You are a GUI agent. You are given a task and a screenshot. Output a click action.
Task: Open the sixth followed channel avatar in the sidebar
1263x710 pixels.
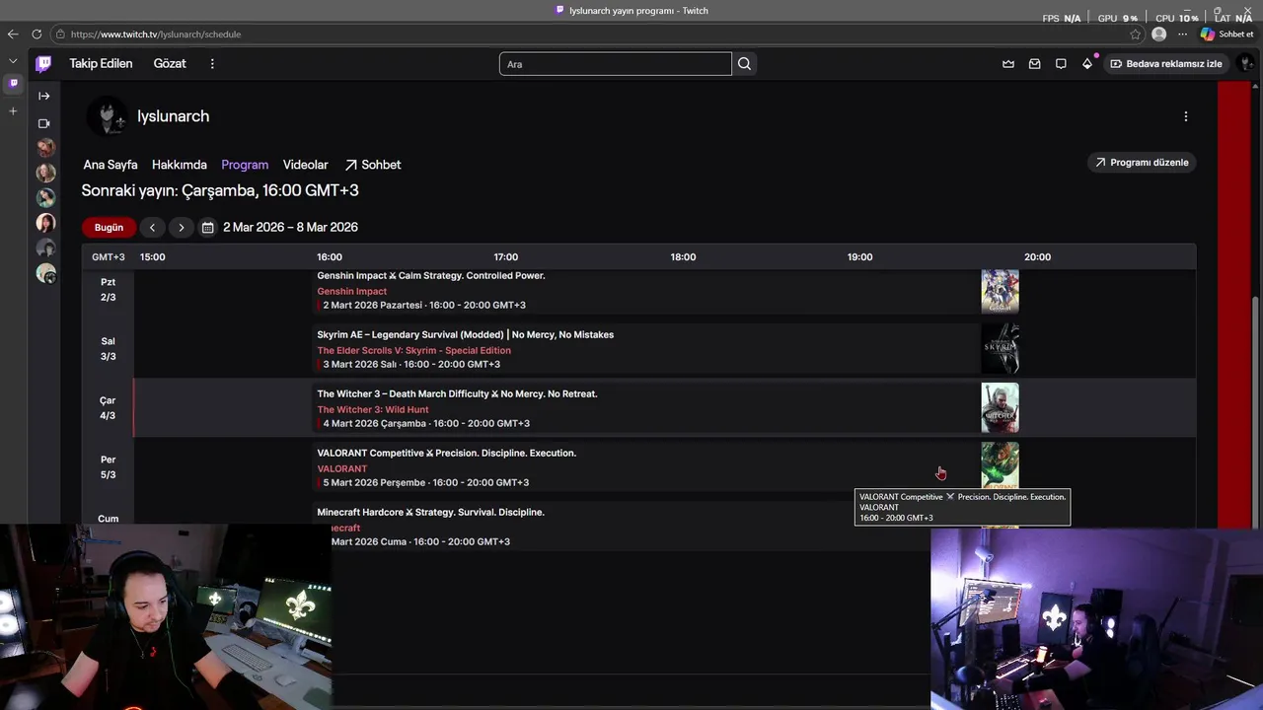point(45,273)
